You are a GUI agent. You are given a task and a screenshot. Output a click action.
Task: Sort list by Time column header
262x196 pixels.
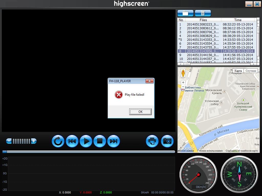coord(238,20)
